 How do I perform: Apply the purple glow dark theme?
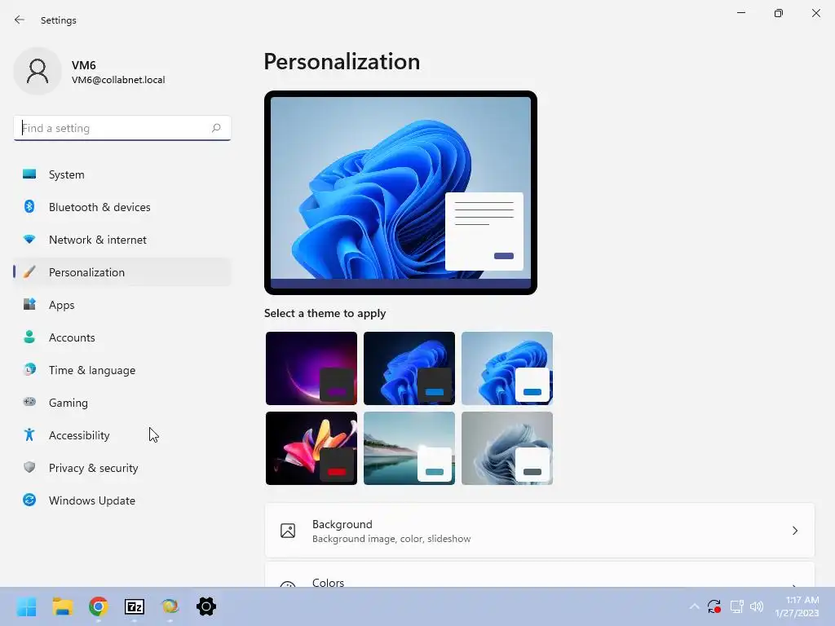(x=311, y=368)
